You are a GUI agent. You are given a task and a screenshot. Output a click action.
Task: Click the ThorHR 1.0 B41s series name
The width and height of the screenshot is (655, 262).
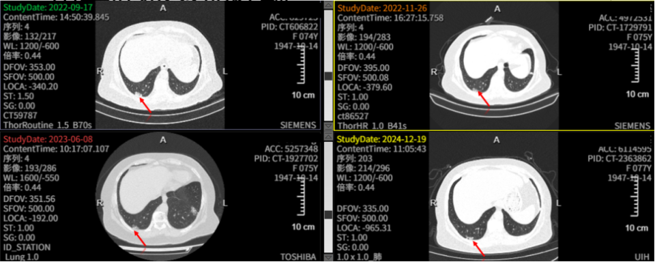point(372,125)
